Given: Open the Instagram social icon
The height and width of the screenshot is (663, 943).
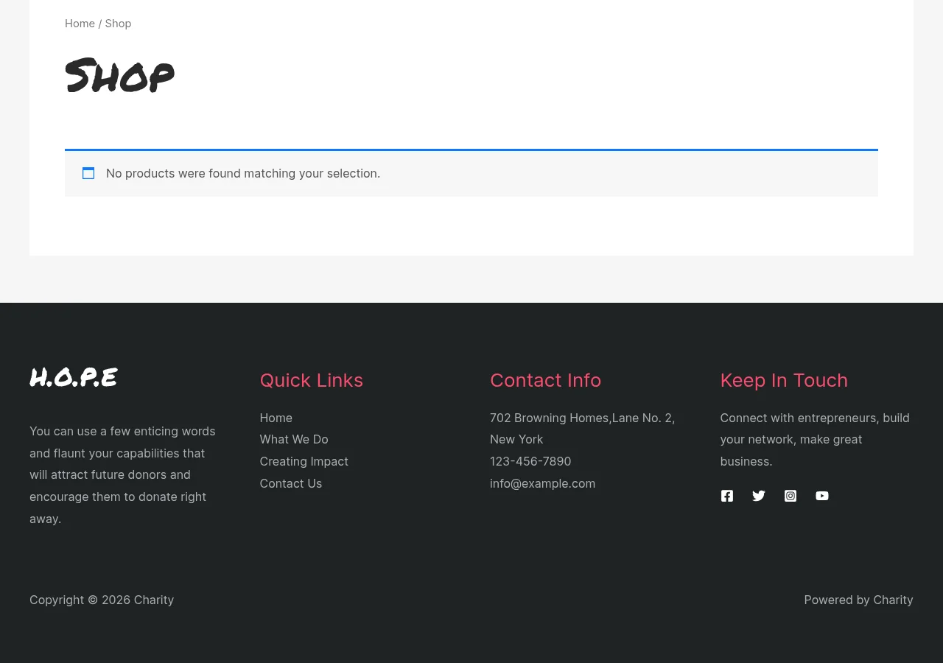Looking at the screenshot, I should click(x=790, y=496).
